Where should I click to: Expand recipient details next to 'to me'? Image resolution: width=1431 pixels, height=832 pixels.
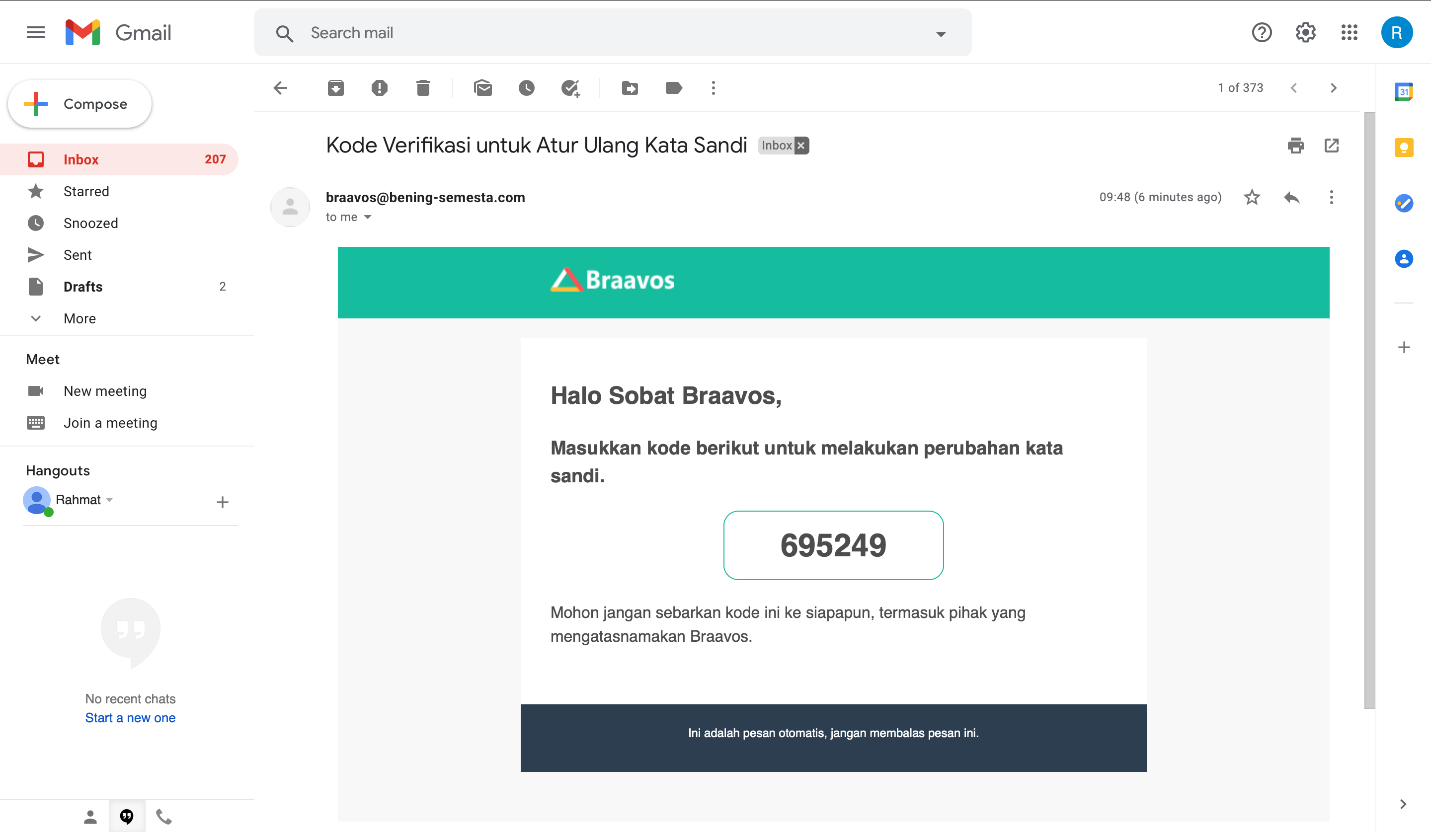(367, 218)
